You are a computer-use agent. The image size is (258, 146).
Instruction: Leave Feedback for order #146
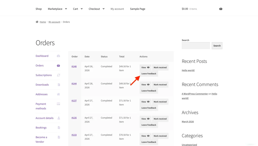149,74
